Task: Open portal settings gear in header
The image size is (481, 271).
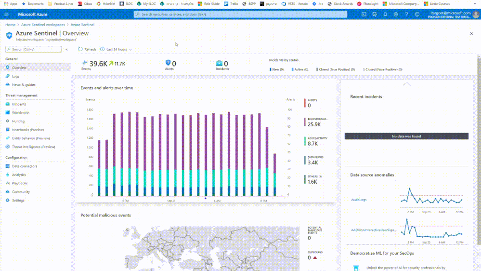Action: coord(396,14)
